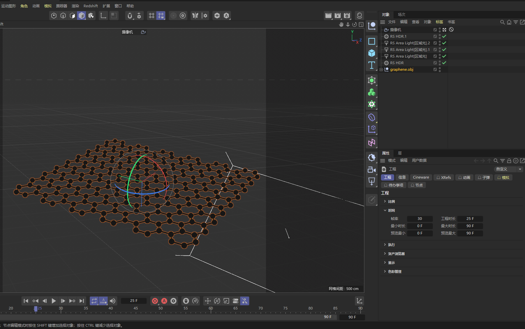Click the green gear Effector icon
The image size is (525, 329).
(372, 104)
